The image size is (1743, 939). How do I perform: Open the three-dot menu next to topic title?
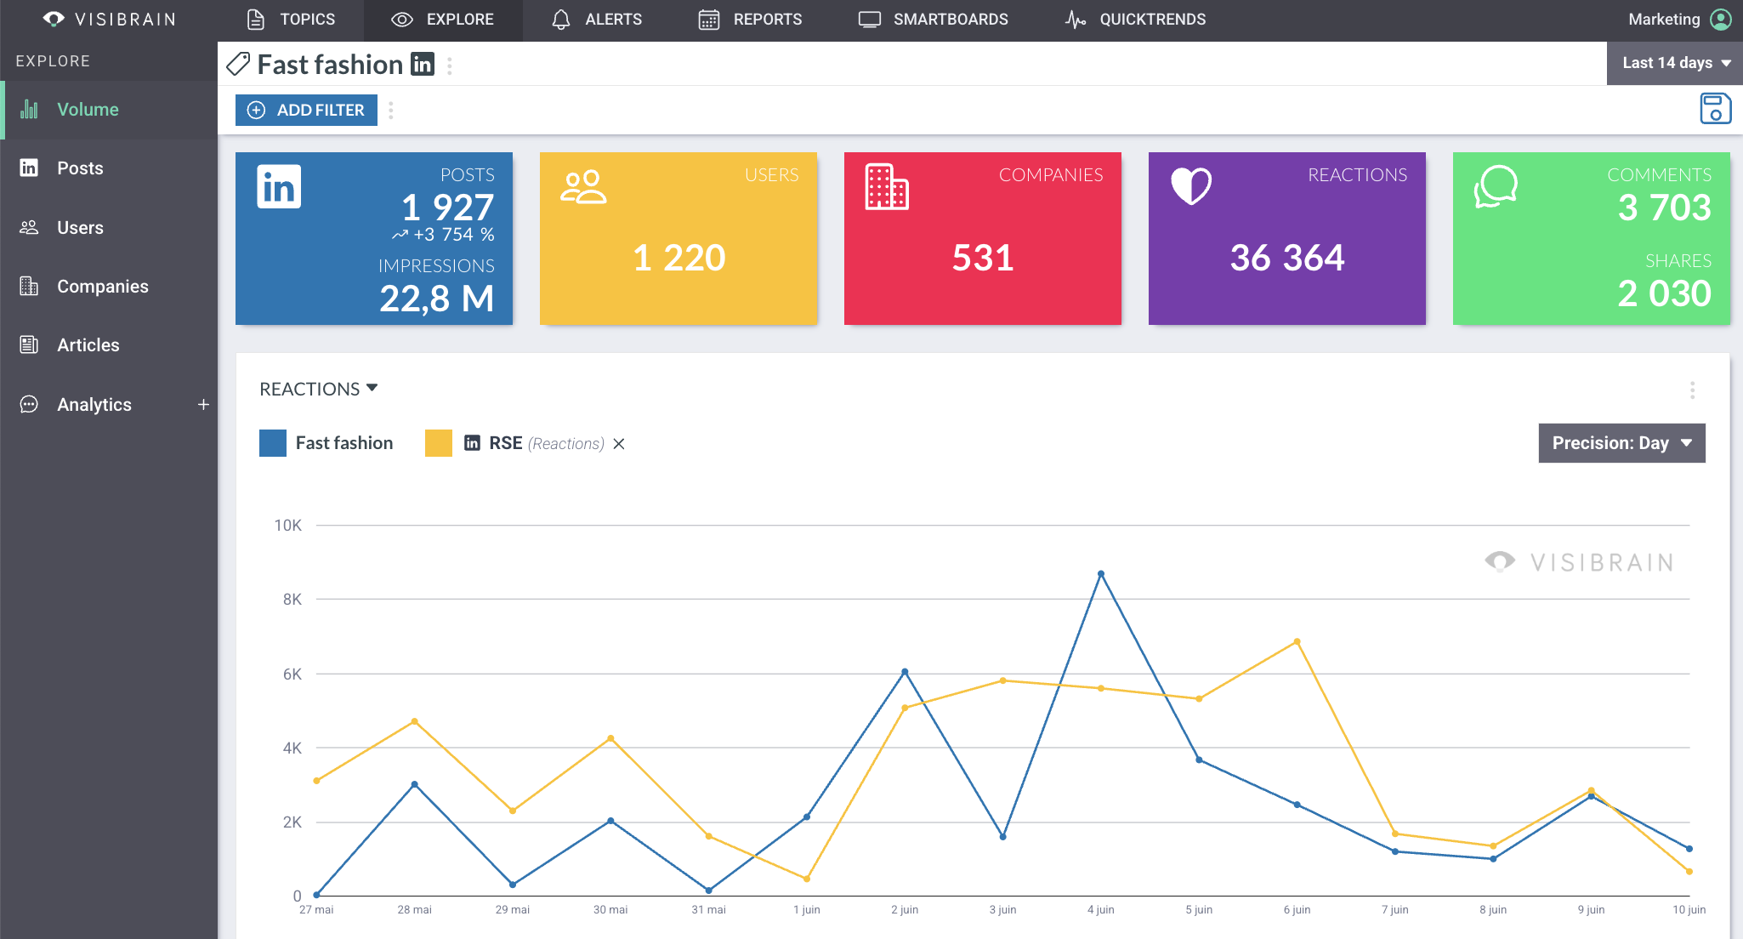[450, 65]
